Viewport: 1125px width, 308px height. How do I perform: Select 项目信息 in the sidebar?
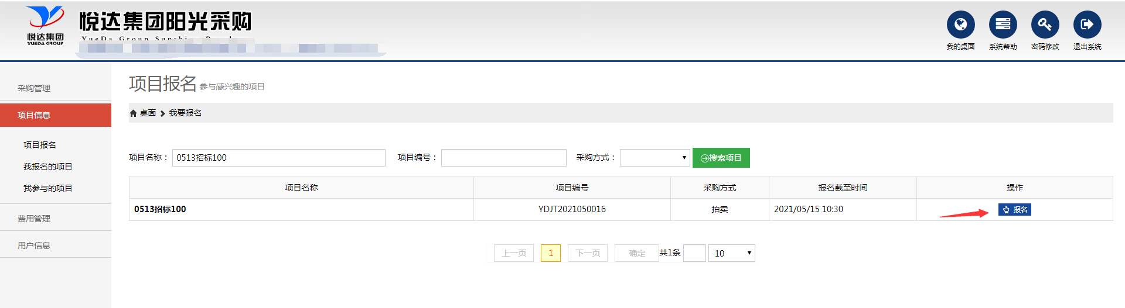click(x=34, y=115)
